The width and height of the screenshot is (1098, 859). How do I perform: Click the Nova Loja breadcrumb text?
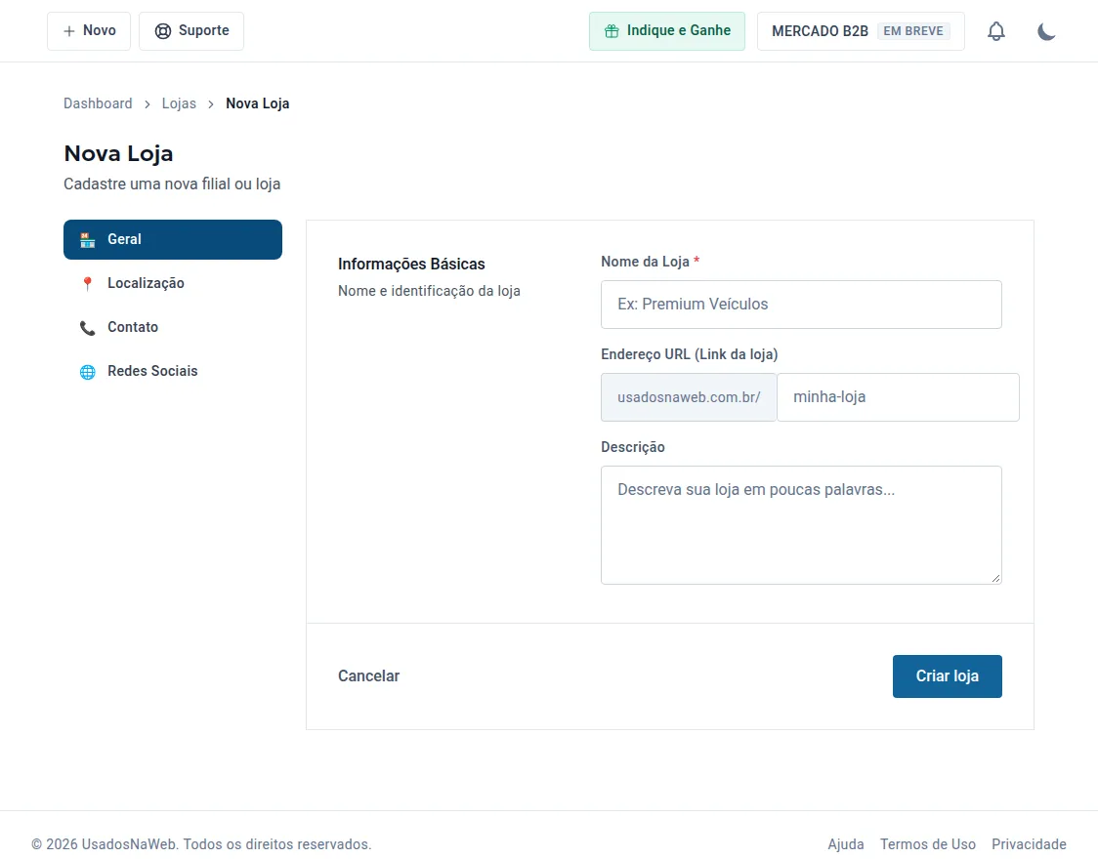click(x=258, y=103)
